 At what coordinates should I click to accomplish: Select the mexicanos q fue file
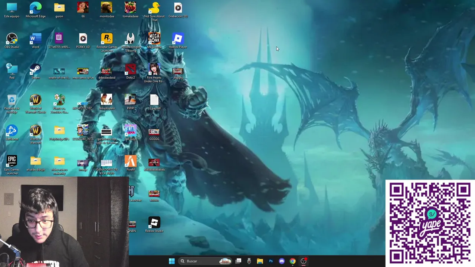[83, 73]
